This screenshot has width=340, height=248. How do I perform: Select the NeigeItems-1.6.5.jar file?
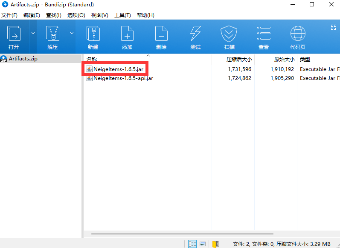click(x=119, y=69)
